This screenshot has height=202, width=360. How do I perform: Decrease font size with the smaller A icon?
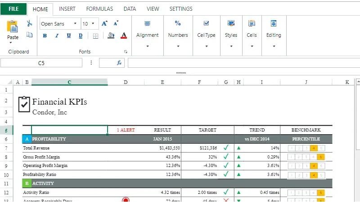pyautogui.click(x=116, y=23)
